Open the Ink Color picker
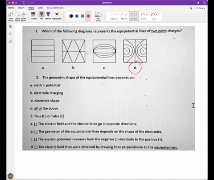The height and width of the screenshot is (180, 214). [x=98, y=16]
